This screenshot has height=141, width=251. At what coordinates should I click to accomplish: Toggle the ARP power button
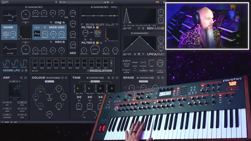coord(25,78)
